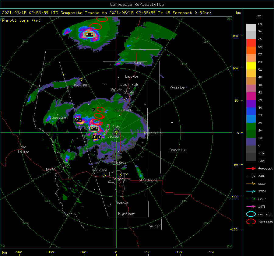Click the Strathmore town label

point(148,180)
